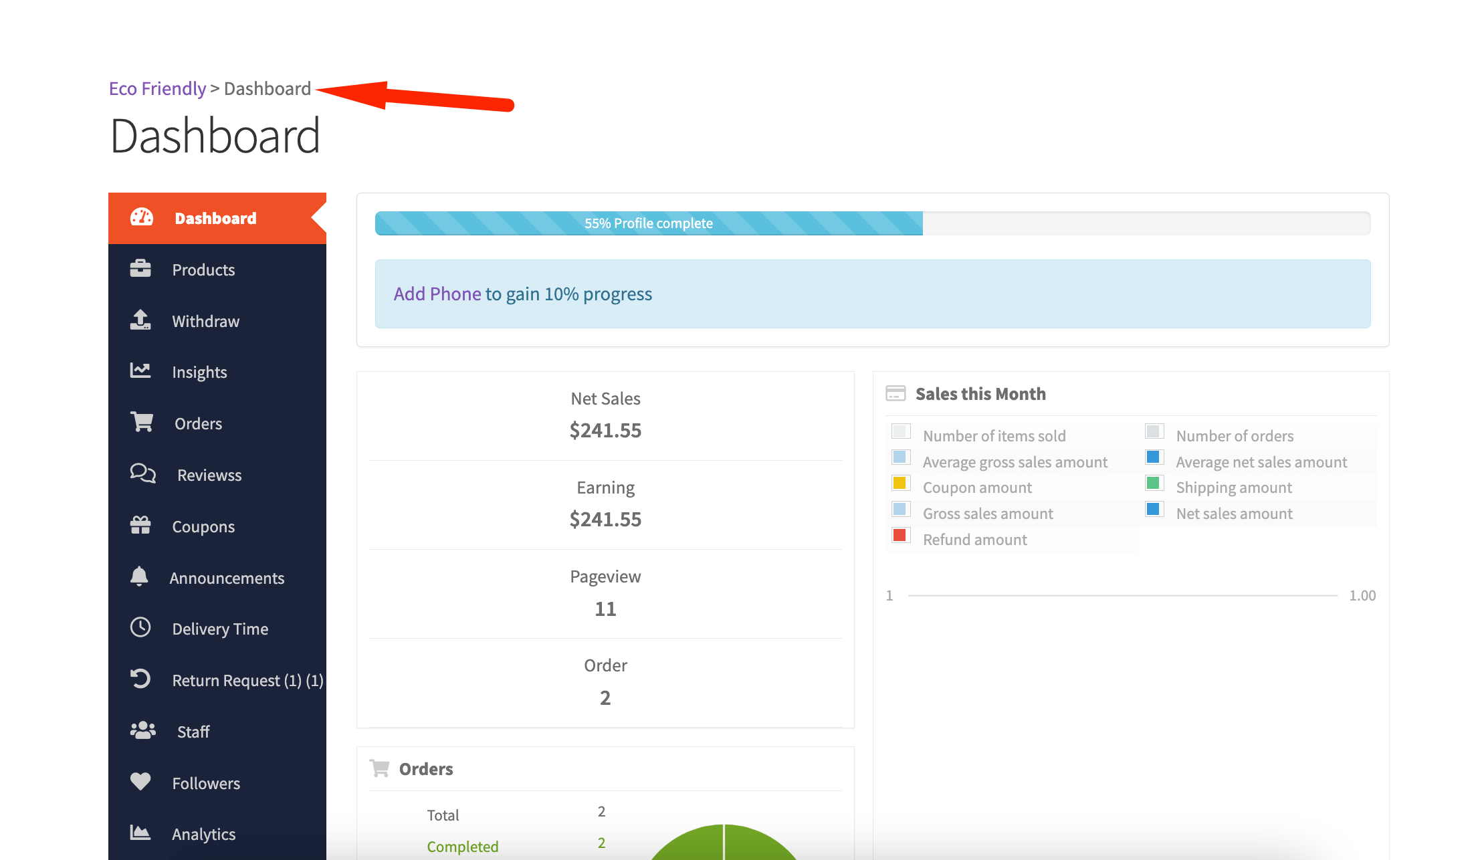Open Delivery Time settings in sidebar

click(x=217, y=629)
